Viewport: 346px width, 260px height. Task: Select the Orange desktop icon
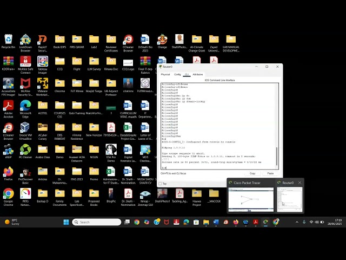click(162, 42)
